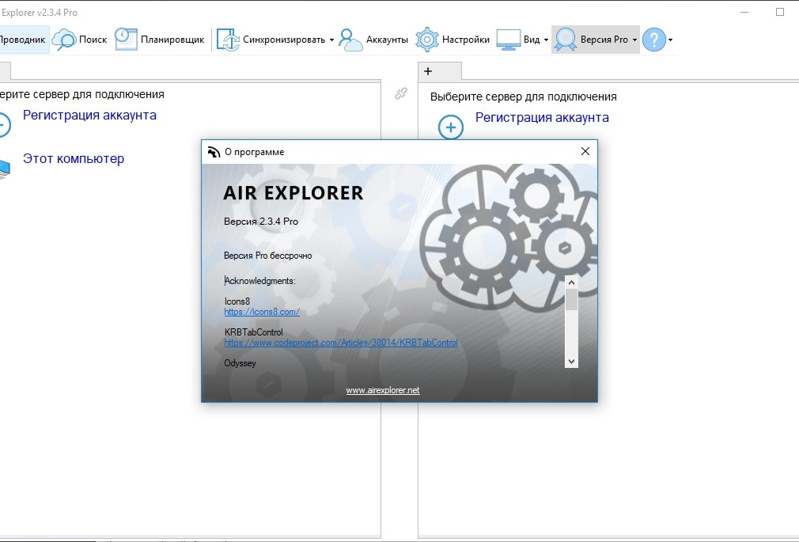The height and width of the screenshot is (542, 799).
Task: Click the "Odyssey" entry in acknowledgments
Action: tap(240, 363)
